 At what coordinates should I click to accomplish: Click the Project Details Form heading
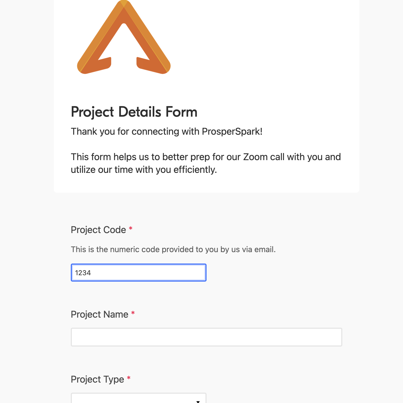point(134,112)
